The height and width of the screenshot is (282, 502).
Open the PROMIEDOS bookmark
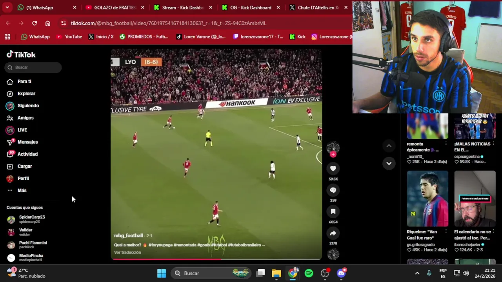tap(144, 37)
